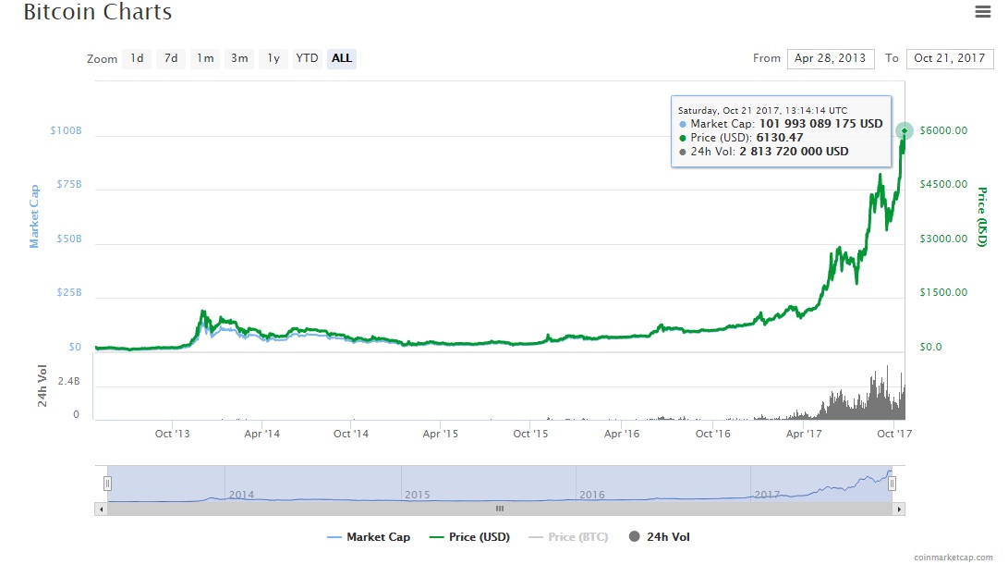The image size is (1008, 564).
Task: Click the Apr '17 x-axis label
Action: pyautogui.click(x=804, y=434)
